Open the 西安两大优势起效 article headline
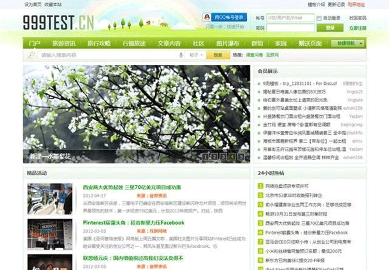 pyautogui.click(x=132, y=187)
